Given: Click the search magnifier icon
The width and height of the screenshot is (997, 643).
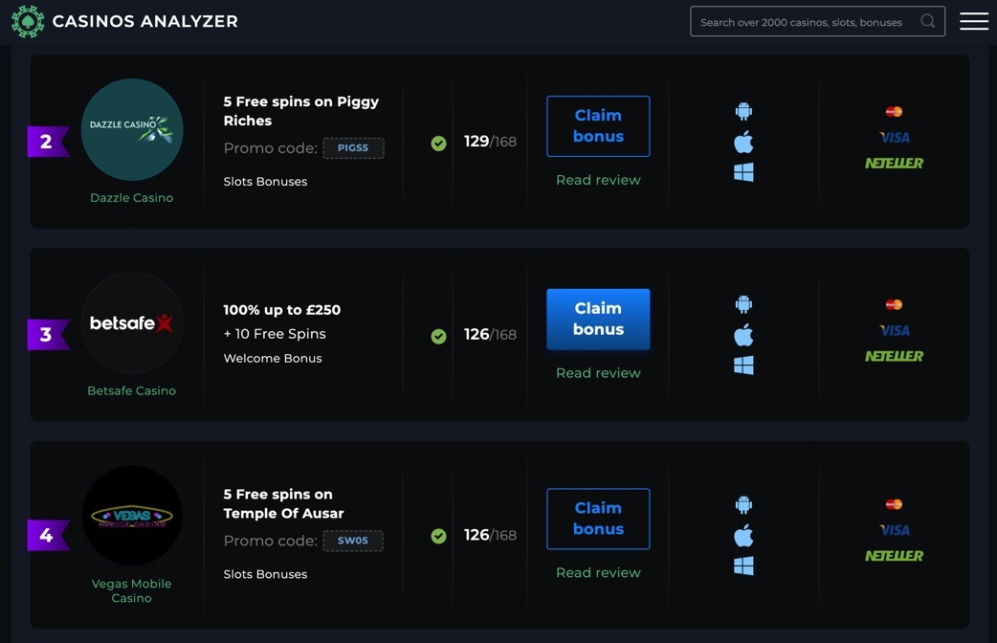Looking at the screenshot, I should coord(928,21).
